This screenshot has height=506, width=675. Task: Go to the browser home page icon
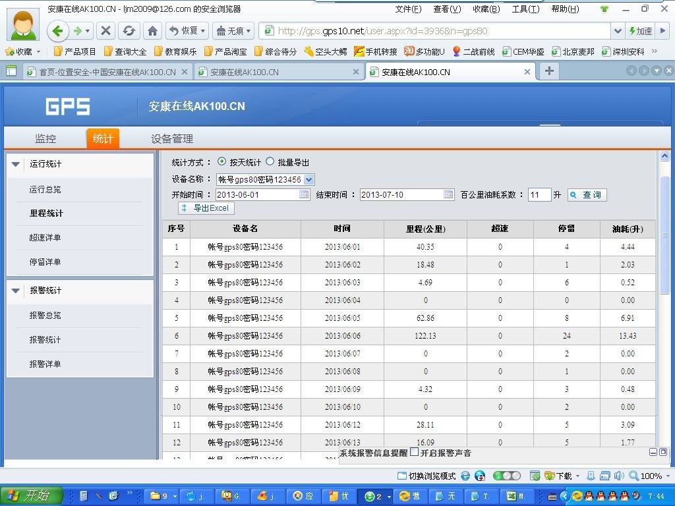(152, 31)
